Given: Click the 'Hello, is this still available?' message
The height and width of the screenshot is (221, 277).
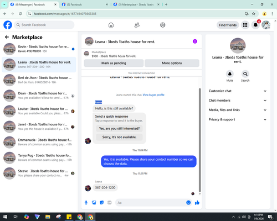Looking at the screenshot, I should 114,108.
